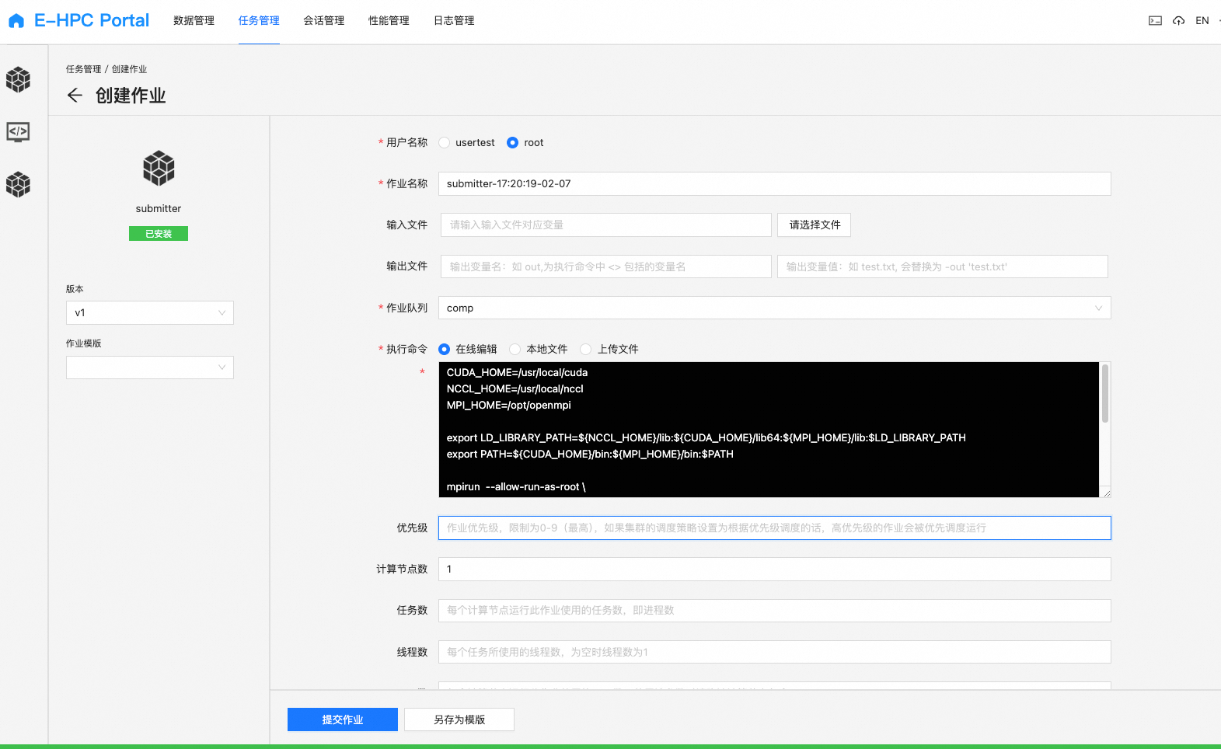Select 本地文件 command mode
The width and height of the screenshot is (1221, 749).
(515, 350)
